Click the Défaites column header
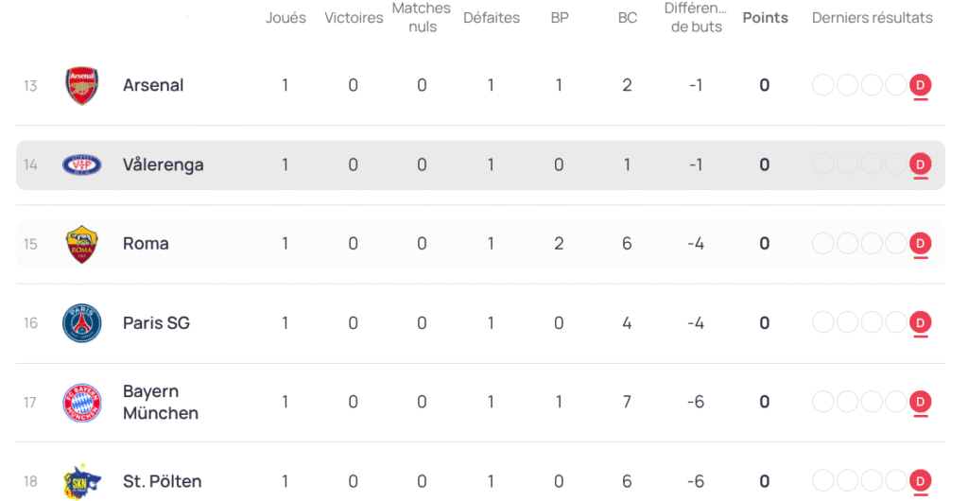 tap(492, 18)
